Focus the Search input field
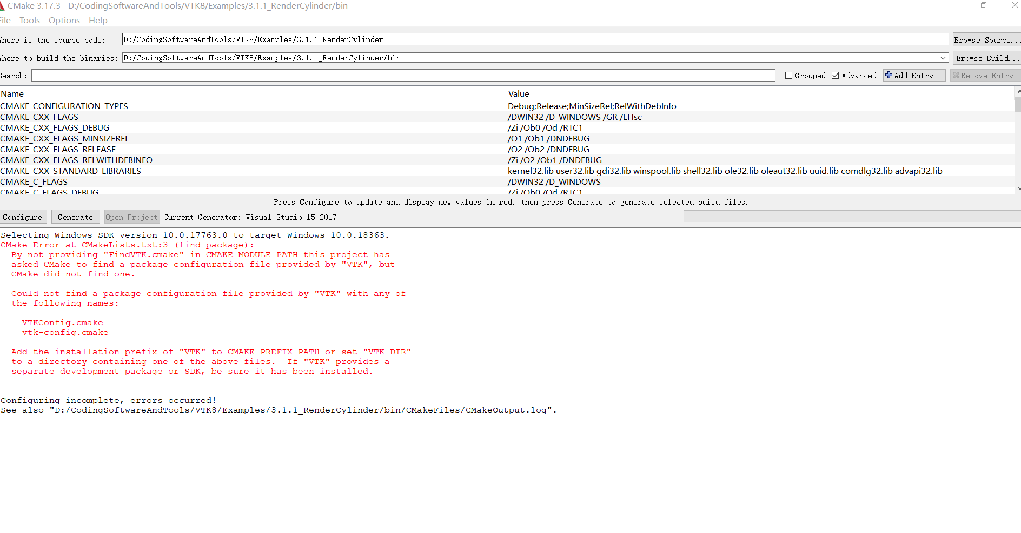1021x533 pixels. click(x=403, y=76)
